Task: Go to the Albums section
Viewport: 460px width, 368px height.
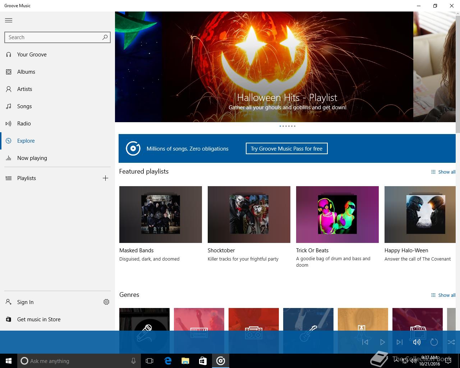Action: (57, 72)
